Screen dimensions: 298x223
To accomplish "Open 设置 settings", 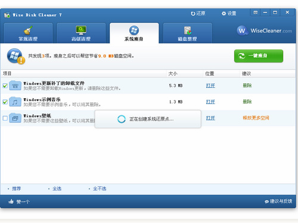I will [x=229, y=14].
